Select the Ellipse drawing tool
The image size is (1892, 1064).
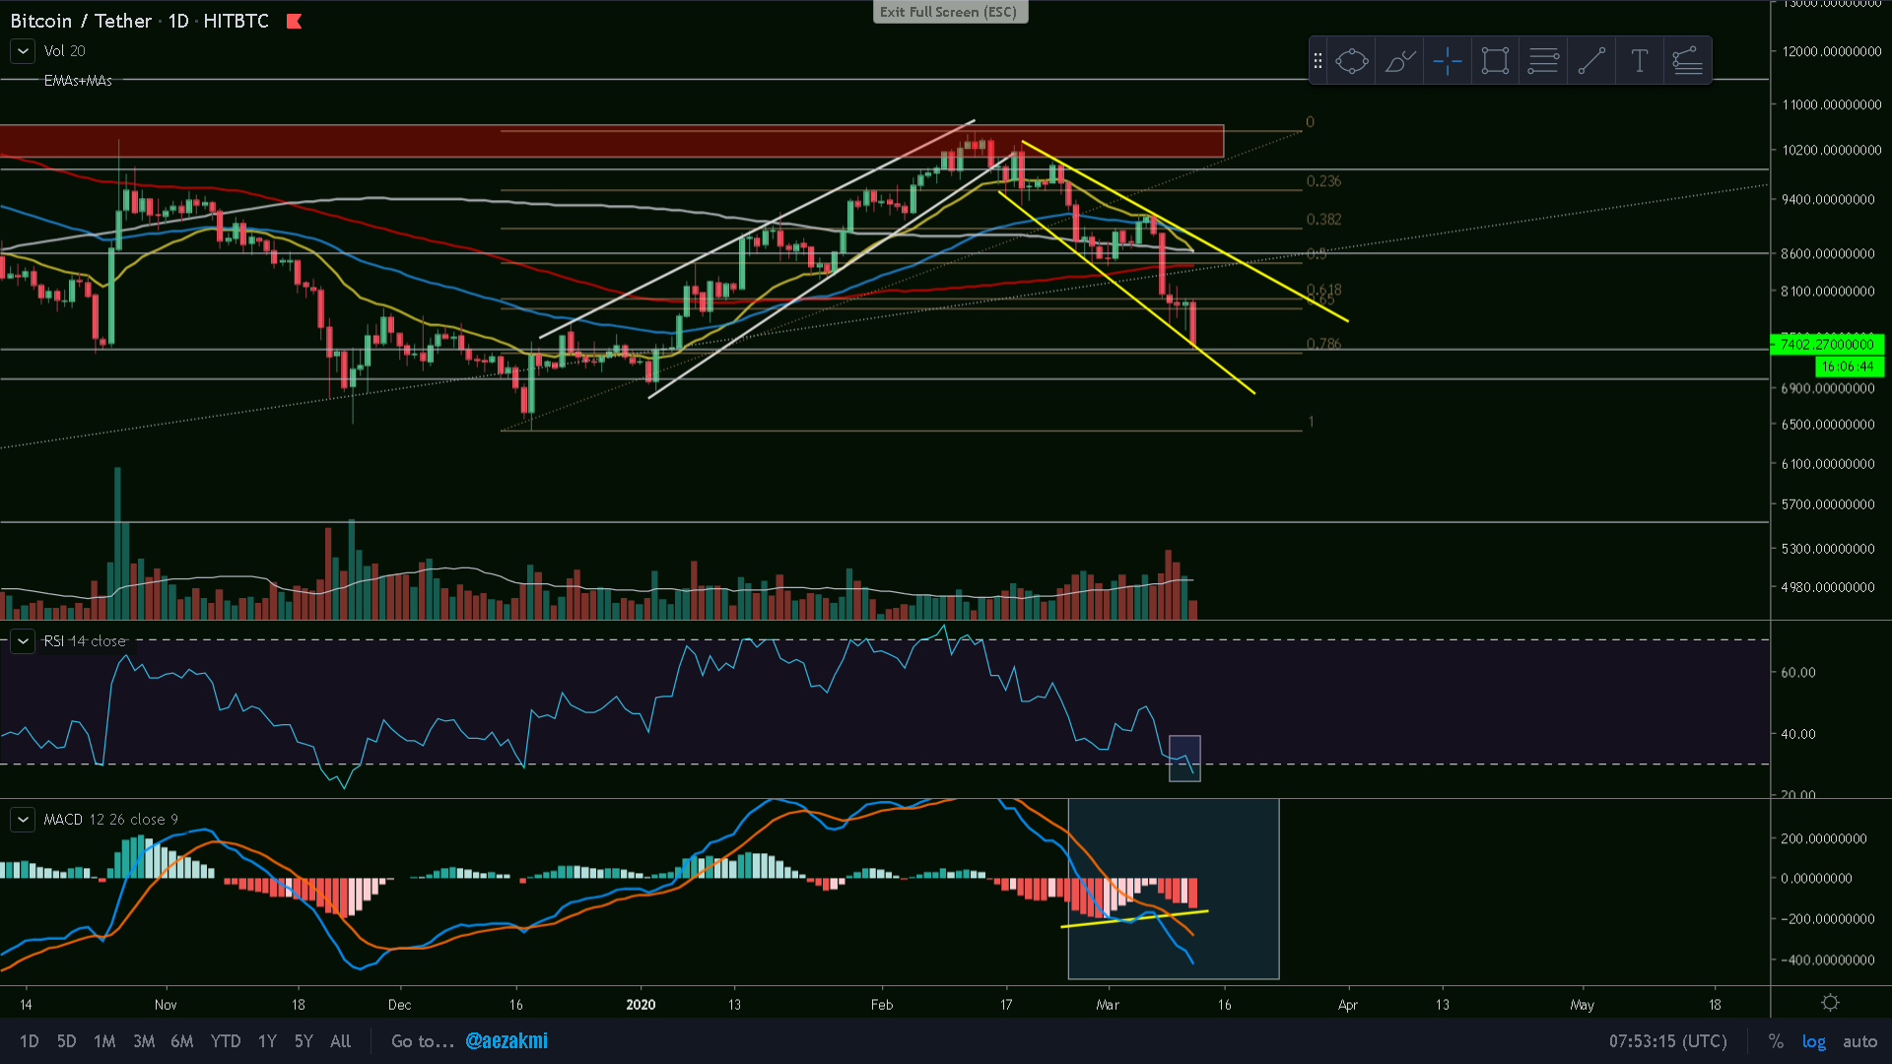coord(1352,61)
